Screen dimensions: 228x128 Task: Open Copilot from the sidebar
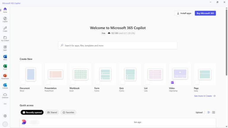(5, 20)
